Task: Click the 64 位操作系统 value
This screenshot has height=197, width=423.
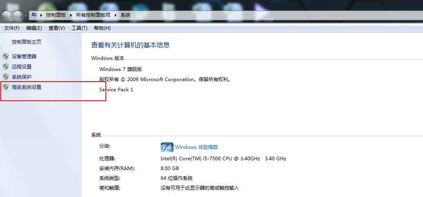Action: pos(177,178)
